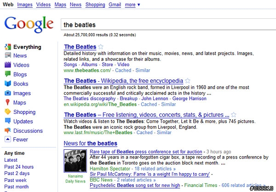The height and width of the screenshot is (192, 276).
Task: Select the Discussions text link in sidebar
Action: coord(28,131)
